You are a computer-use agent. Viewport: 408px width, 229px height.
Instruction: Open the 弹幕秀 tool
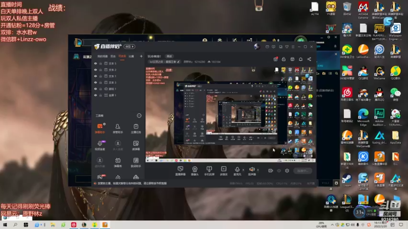click(118, 162)
